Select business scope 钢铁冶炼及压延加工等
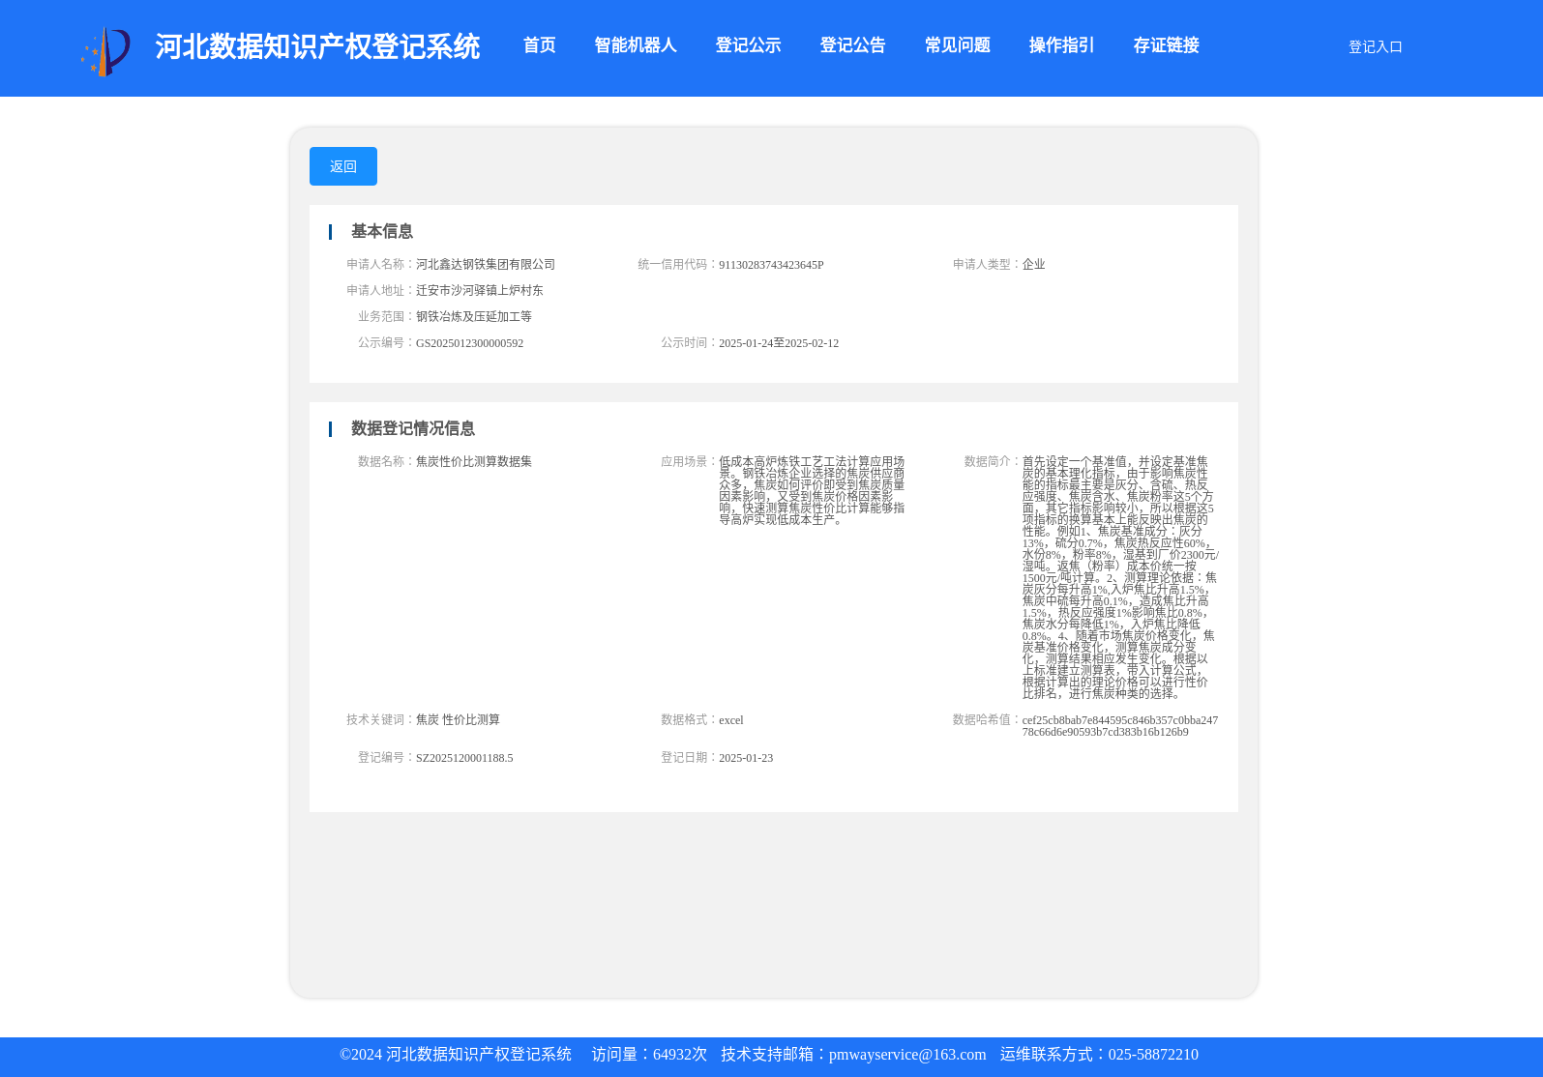 coord(474,316)
